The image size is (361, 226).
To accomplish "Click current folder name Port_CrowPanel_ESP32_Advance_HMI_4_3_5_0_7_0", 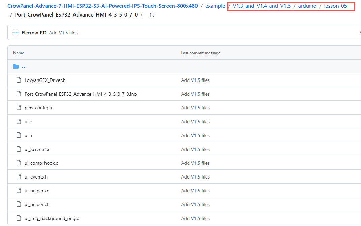I will click(76, 15).
